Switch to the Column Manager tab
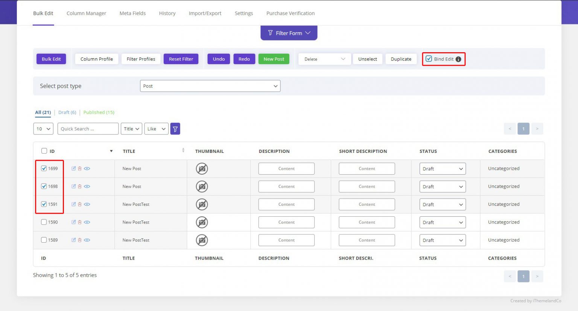Viewport: 578px width, 311px height. pyautogui.click(x=86, y=13)
